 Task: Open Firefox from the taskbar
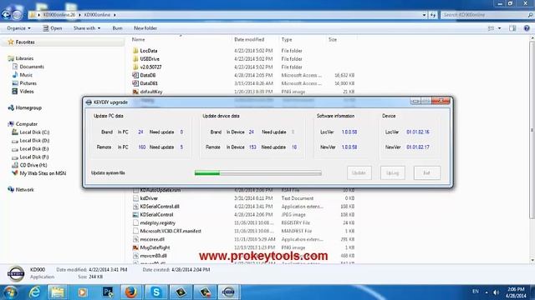point(131,292)
